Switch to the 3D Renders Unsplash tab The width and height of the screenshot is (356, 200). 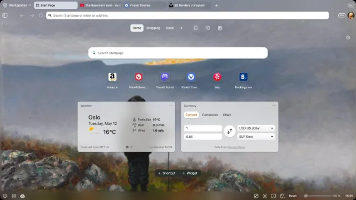pos(189,5)
